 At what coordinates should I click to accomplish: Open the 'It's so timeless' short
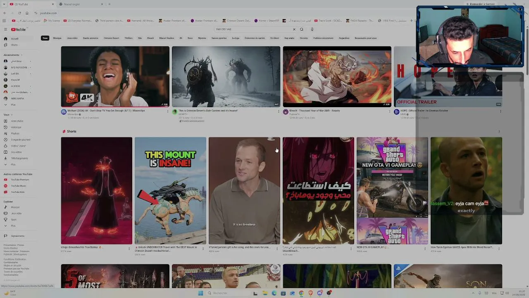[244, 191]
